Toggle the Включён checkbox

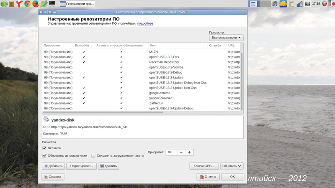[x=44, y=148]
